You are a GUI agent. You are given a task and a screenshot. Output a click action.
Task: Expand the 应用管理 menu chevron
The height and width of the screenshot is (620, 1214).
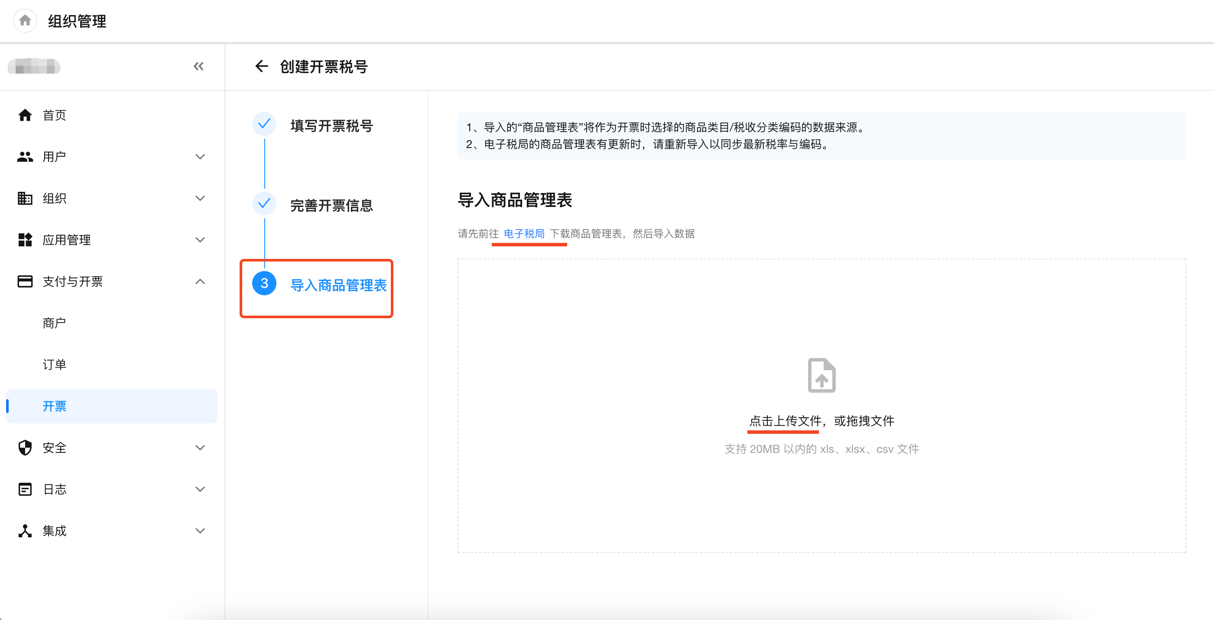click(x=200, y=240)
